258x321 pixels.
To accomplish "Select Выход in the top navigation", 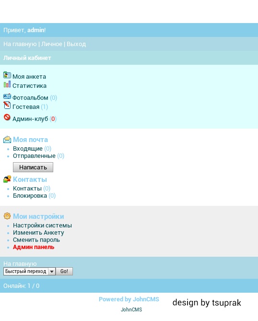I will point(76,44).
